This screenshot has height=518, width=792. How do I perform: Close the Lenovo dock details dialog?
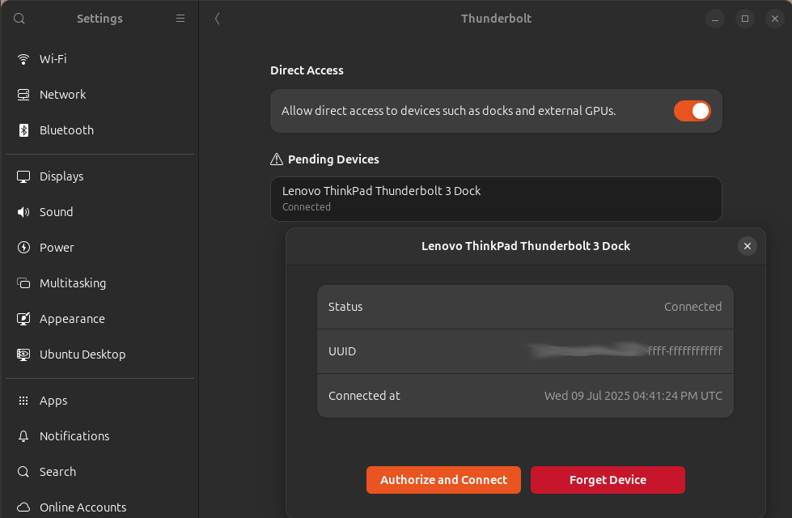(747, 246)
